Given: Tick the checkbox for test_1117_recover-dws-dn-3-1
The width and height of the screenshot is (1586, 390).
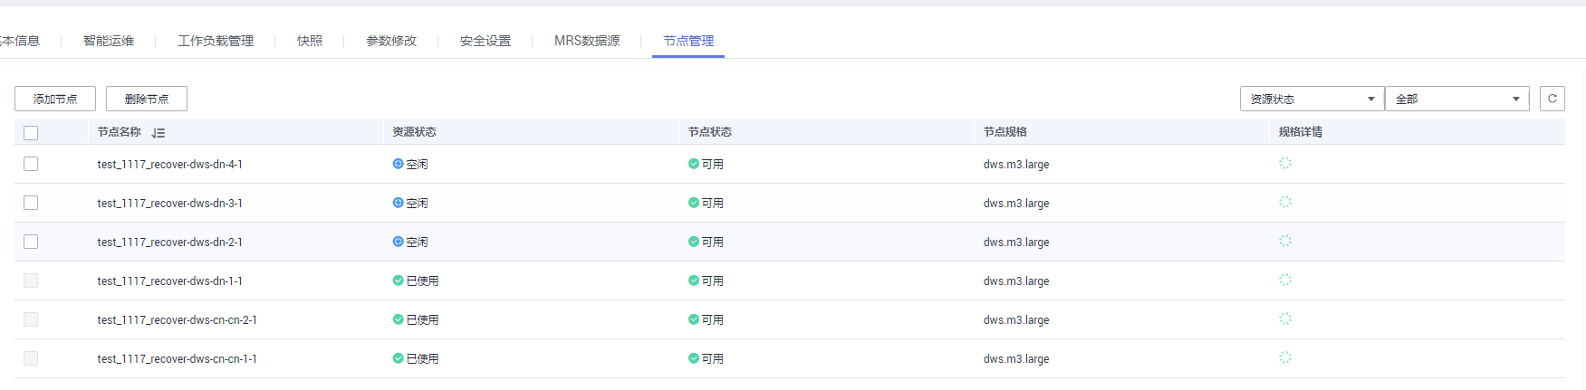Looking at the screenshot, I should coord(31,203).
